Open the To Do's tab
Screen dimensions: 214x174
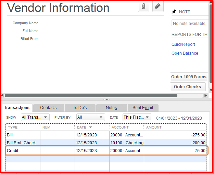point(80,108)
